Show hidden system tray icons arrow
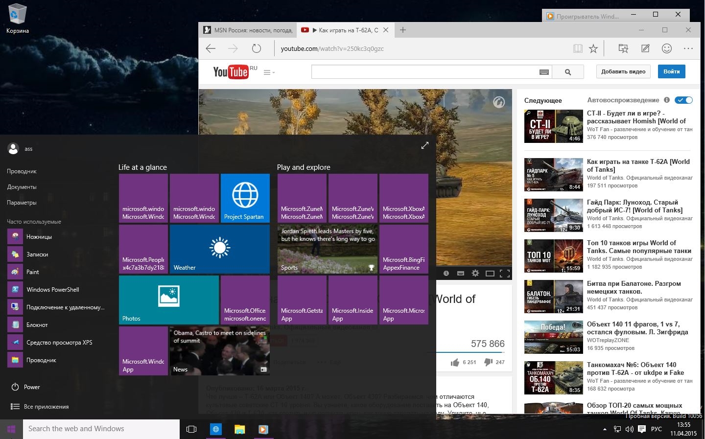 605,429
